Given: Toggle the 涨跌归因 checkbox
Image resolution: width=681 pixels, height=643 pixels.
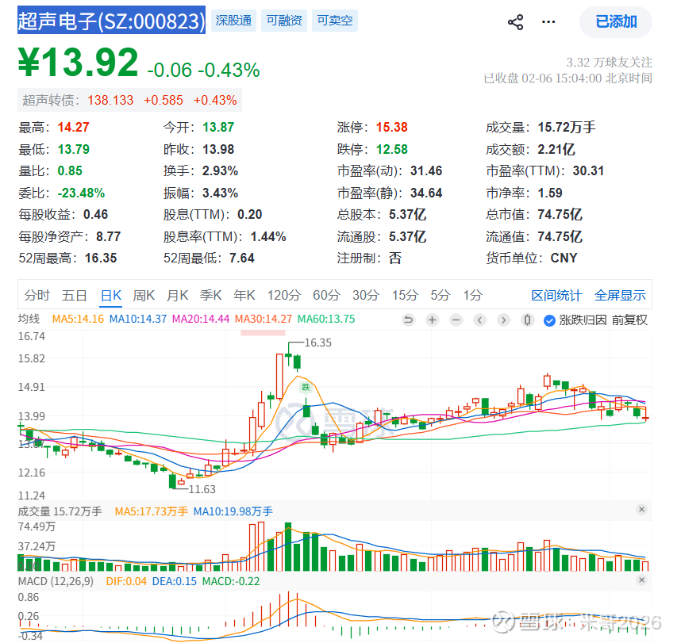Looking at the screenshot, I should coord(549,320).
